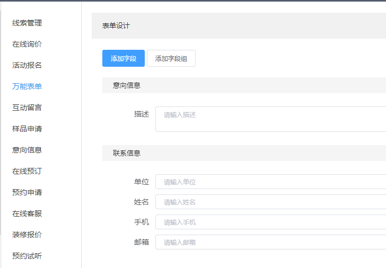Click the 联系信息 group header
Image resolution: width=386 pixels, height=268 pixels.
244,153
